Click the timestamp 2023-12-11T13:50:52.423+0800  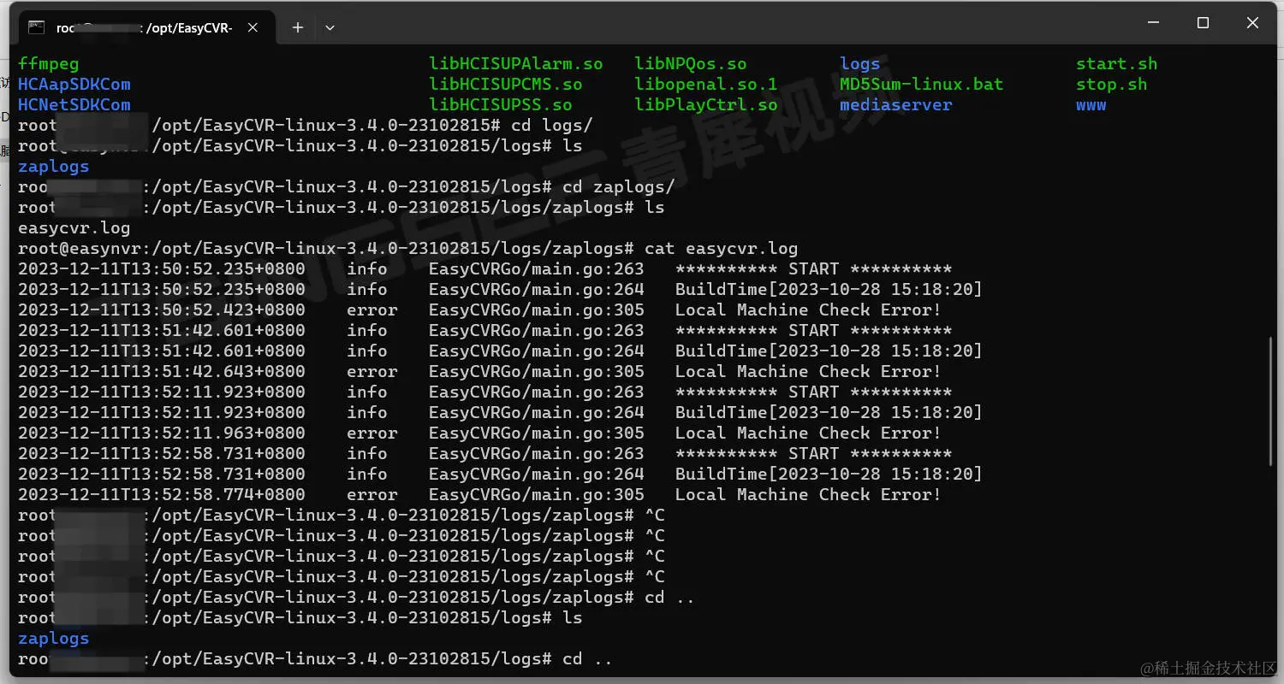click(162, 310)
